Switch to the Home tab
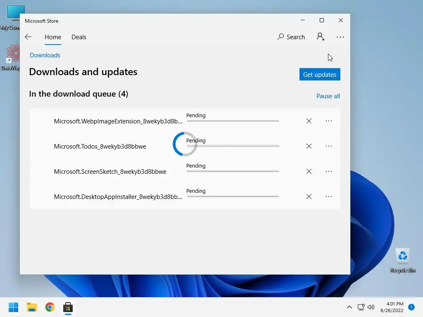 click(53, 37)
